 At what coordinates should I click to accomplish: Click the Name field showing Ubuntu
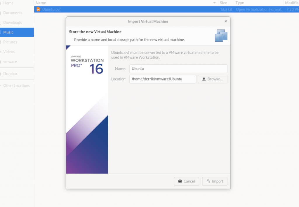pyautogui.click(x=178, y=69)
